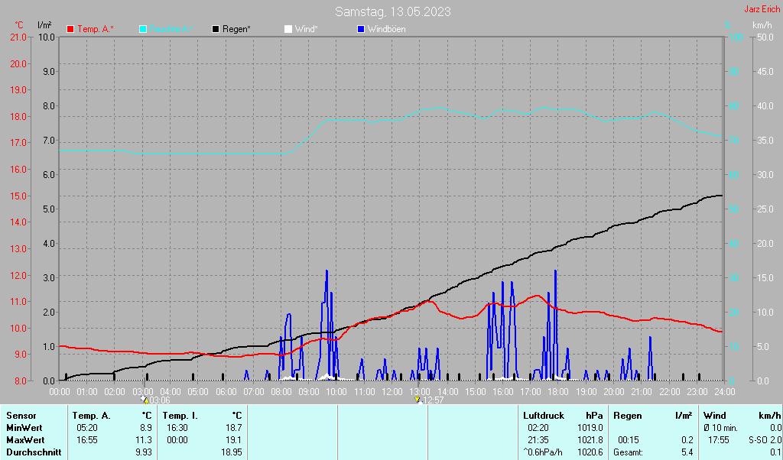Click the 18.95 indoor average value
Screen dimensions: 783x460
[x=232, y=452]
